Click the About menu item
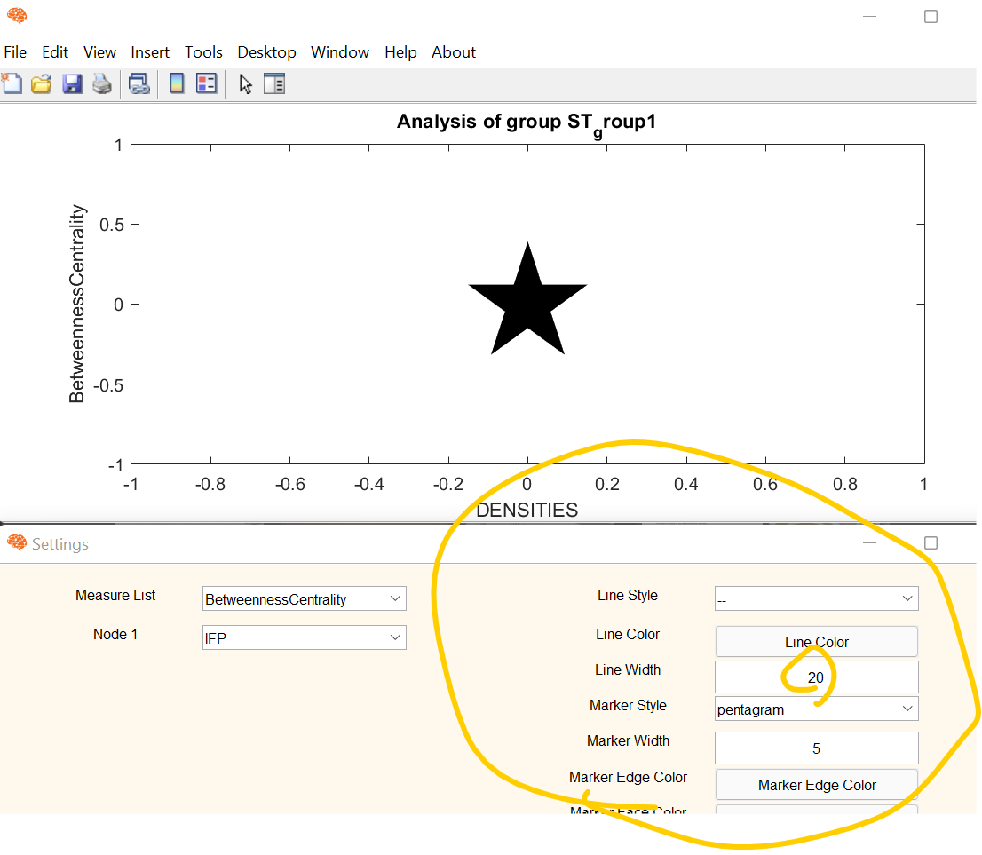 pyautogui.click(x=453, y=52)
